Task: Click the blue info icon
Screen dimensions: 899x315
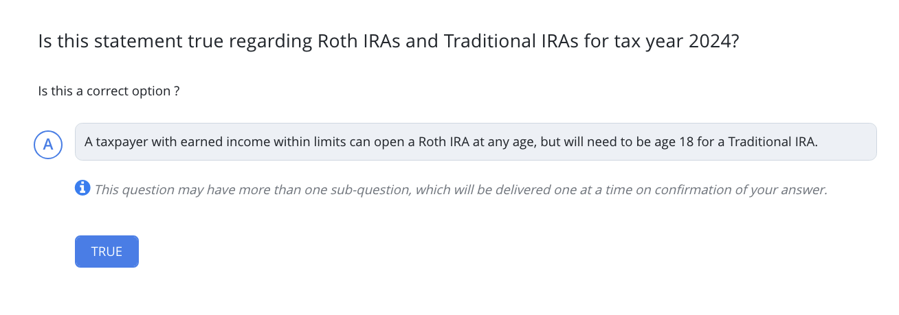Action: point(82,187)
